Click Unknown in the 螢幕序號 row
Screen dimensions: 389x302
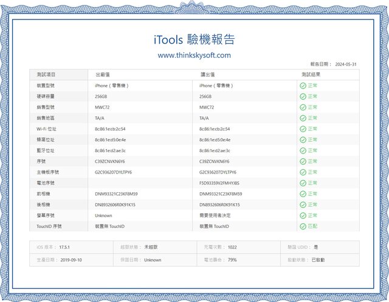[x=103, y=216]
